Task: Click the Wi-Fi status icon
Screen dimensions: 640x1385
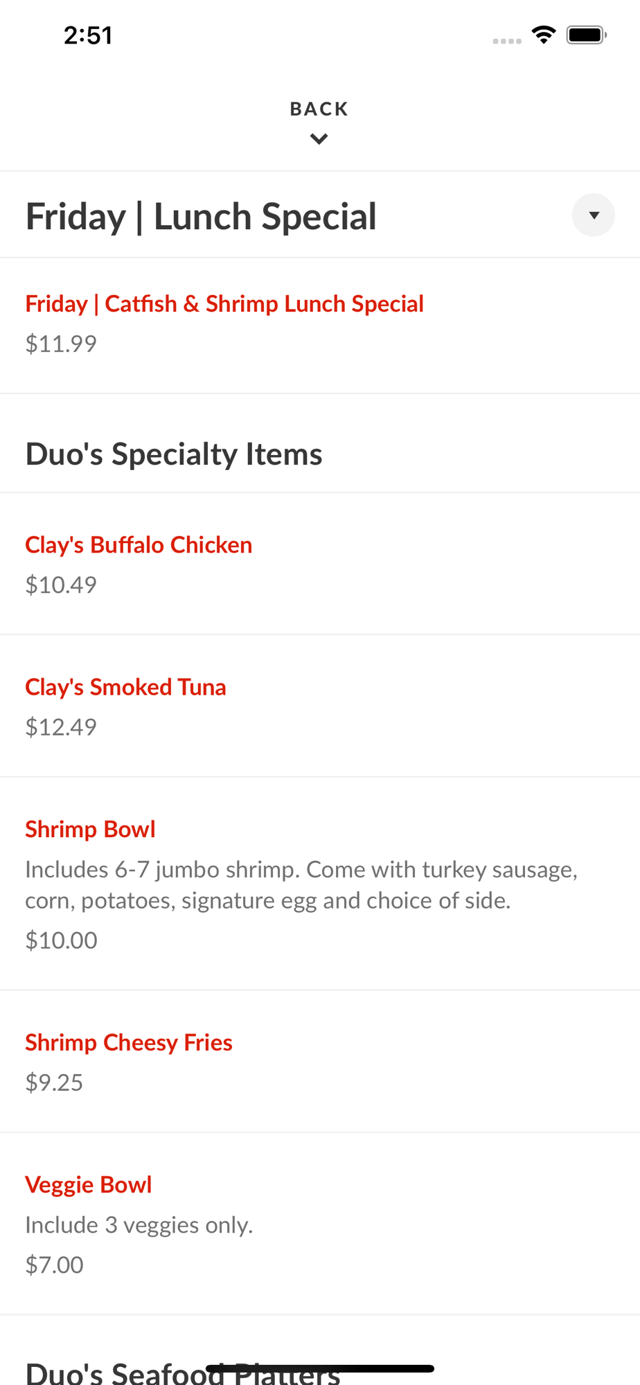Action: pyautogui.click(x=544, y=35)
